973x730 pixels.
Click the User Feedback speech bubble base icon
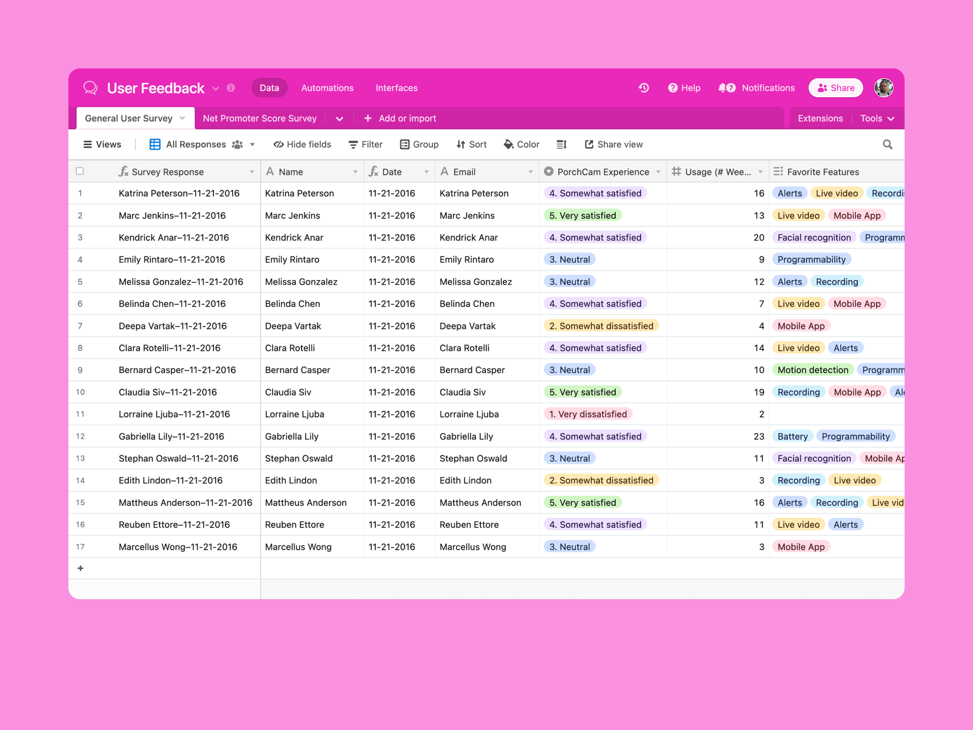91,88
